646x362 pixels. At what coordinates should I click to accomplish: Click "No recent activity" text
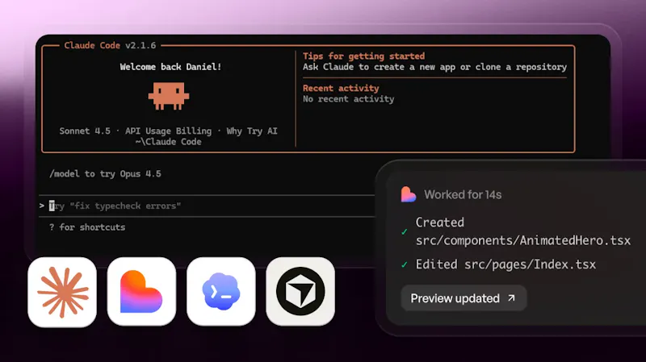(349, 98)
